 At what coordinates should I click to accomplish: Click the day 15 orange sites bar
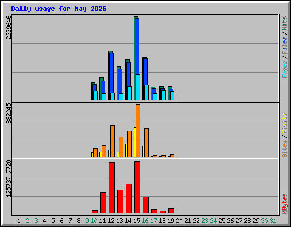(x=138, y=131)
